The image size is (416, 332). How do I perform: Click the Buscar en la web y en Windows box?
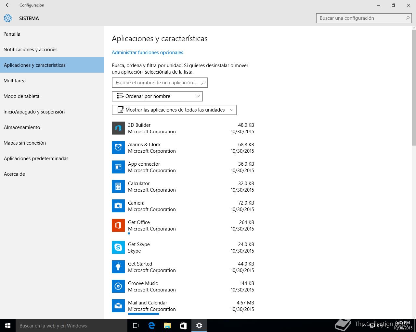71,326
